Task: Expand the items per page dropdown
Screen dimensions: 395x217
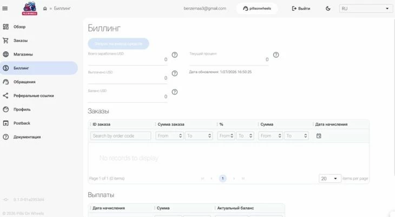Action: pos(330,179)
